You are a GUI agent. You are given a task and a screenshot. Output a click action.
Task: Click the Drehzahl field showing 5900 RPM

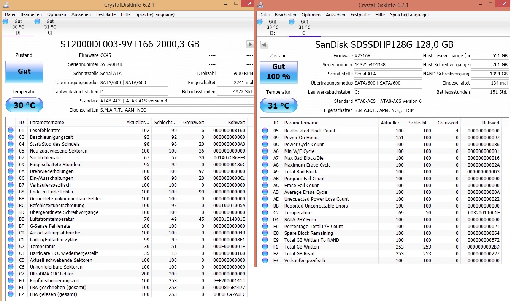(x=235, y=74)
